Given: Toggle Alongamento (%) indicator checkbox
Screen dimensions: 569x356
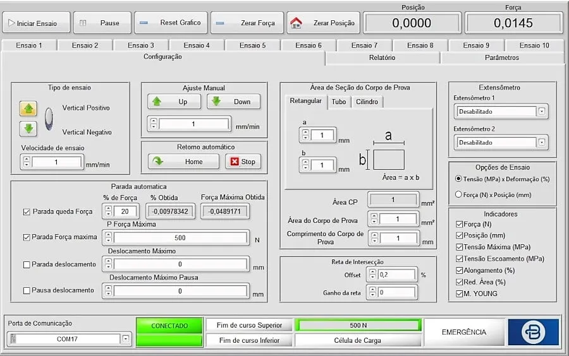Looking at the screenshot, I should [x=460, y=270].
